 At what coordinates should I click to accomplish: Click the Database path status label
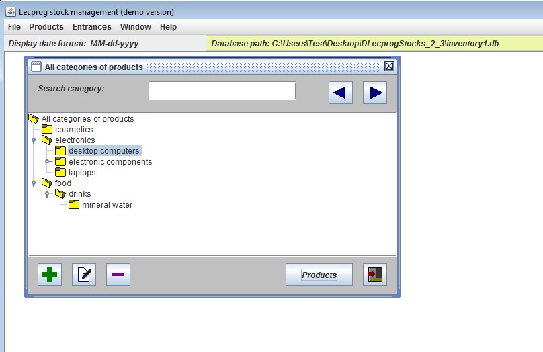(x=355, y=44)
